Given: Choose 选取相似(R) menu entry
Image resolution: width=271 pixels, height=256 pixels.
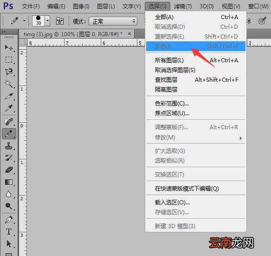Looking at the screenshot, I should coord(196,161).
